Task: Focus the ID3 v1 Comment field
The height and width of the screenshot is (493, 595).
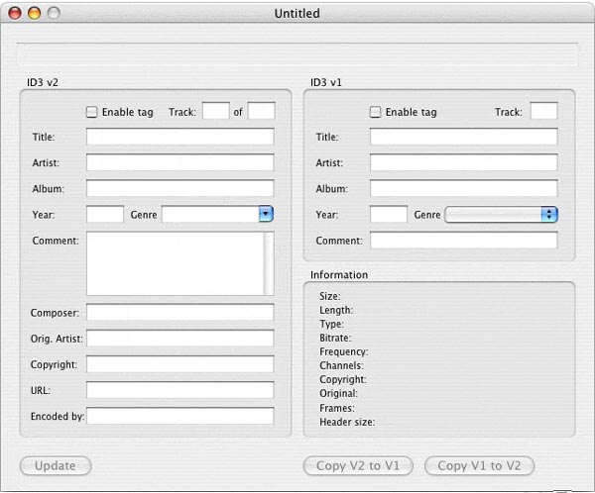Action: point(464,241)
